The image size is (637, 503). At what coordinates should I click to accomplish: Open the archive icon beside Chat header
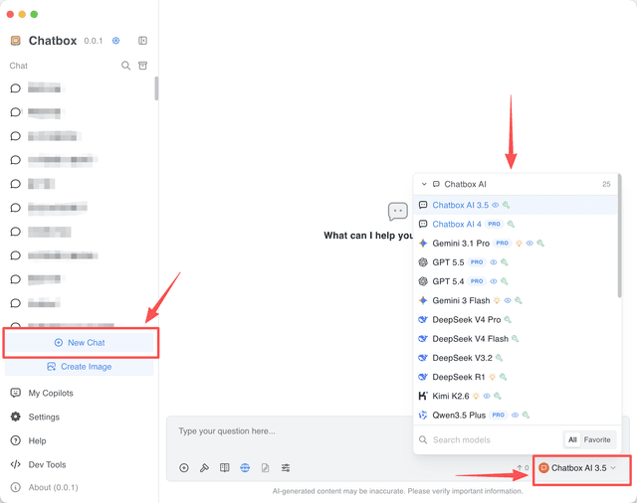coord(143,66)
